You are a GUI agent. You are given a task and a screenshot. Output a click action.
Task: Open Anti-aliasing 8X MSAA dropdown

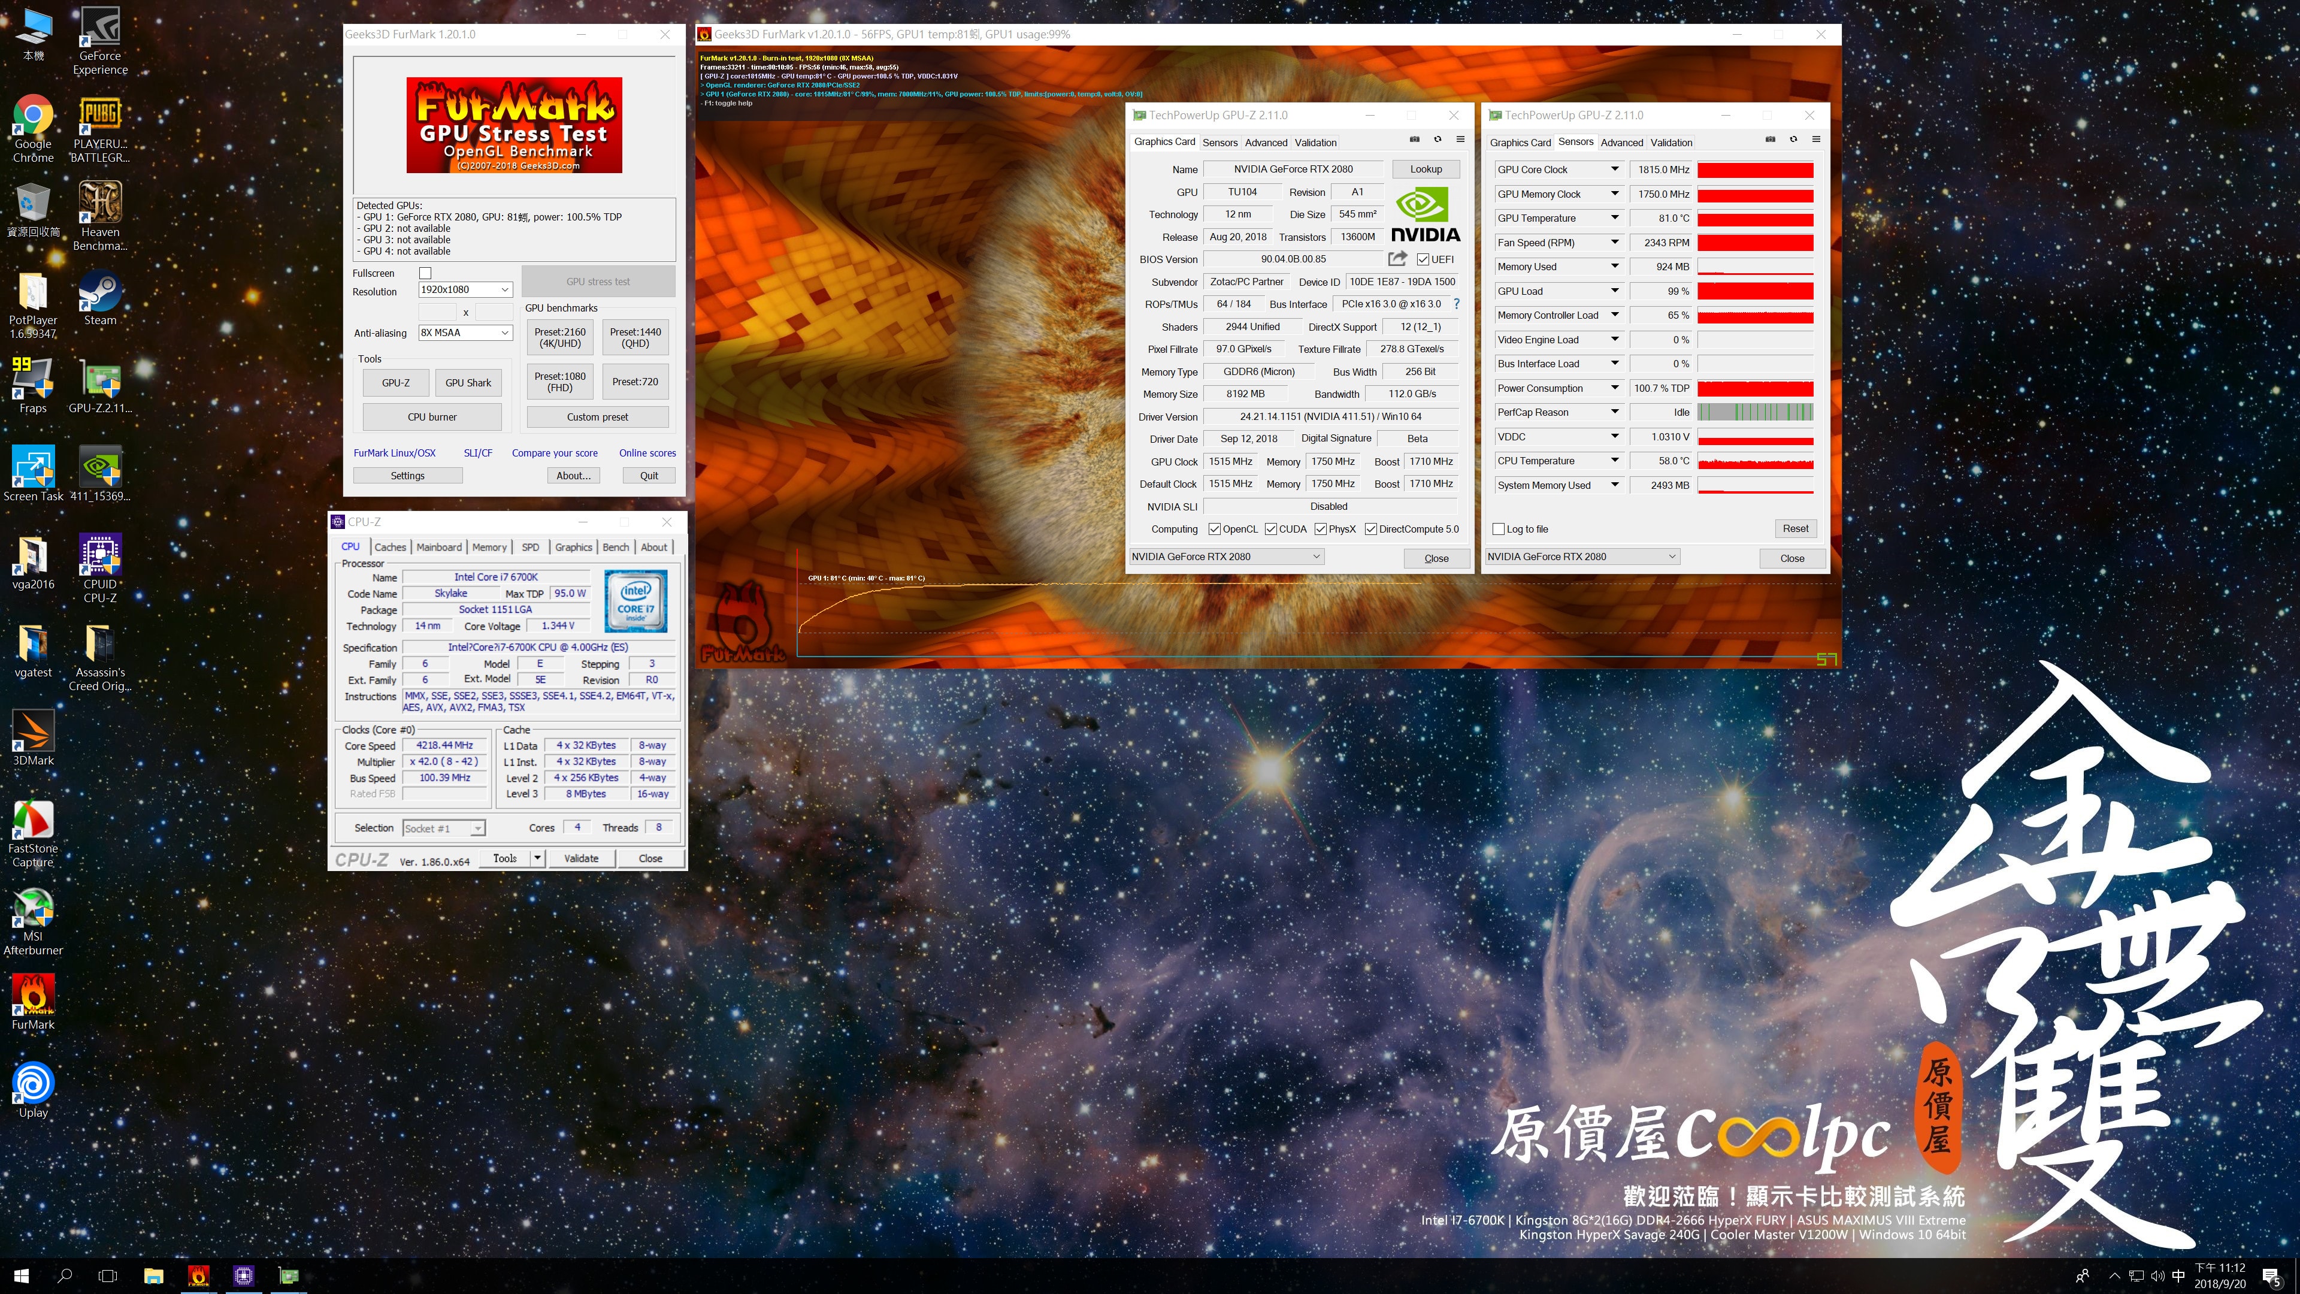coord(465,332)
